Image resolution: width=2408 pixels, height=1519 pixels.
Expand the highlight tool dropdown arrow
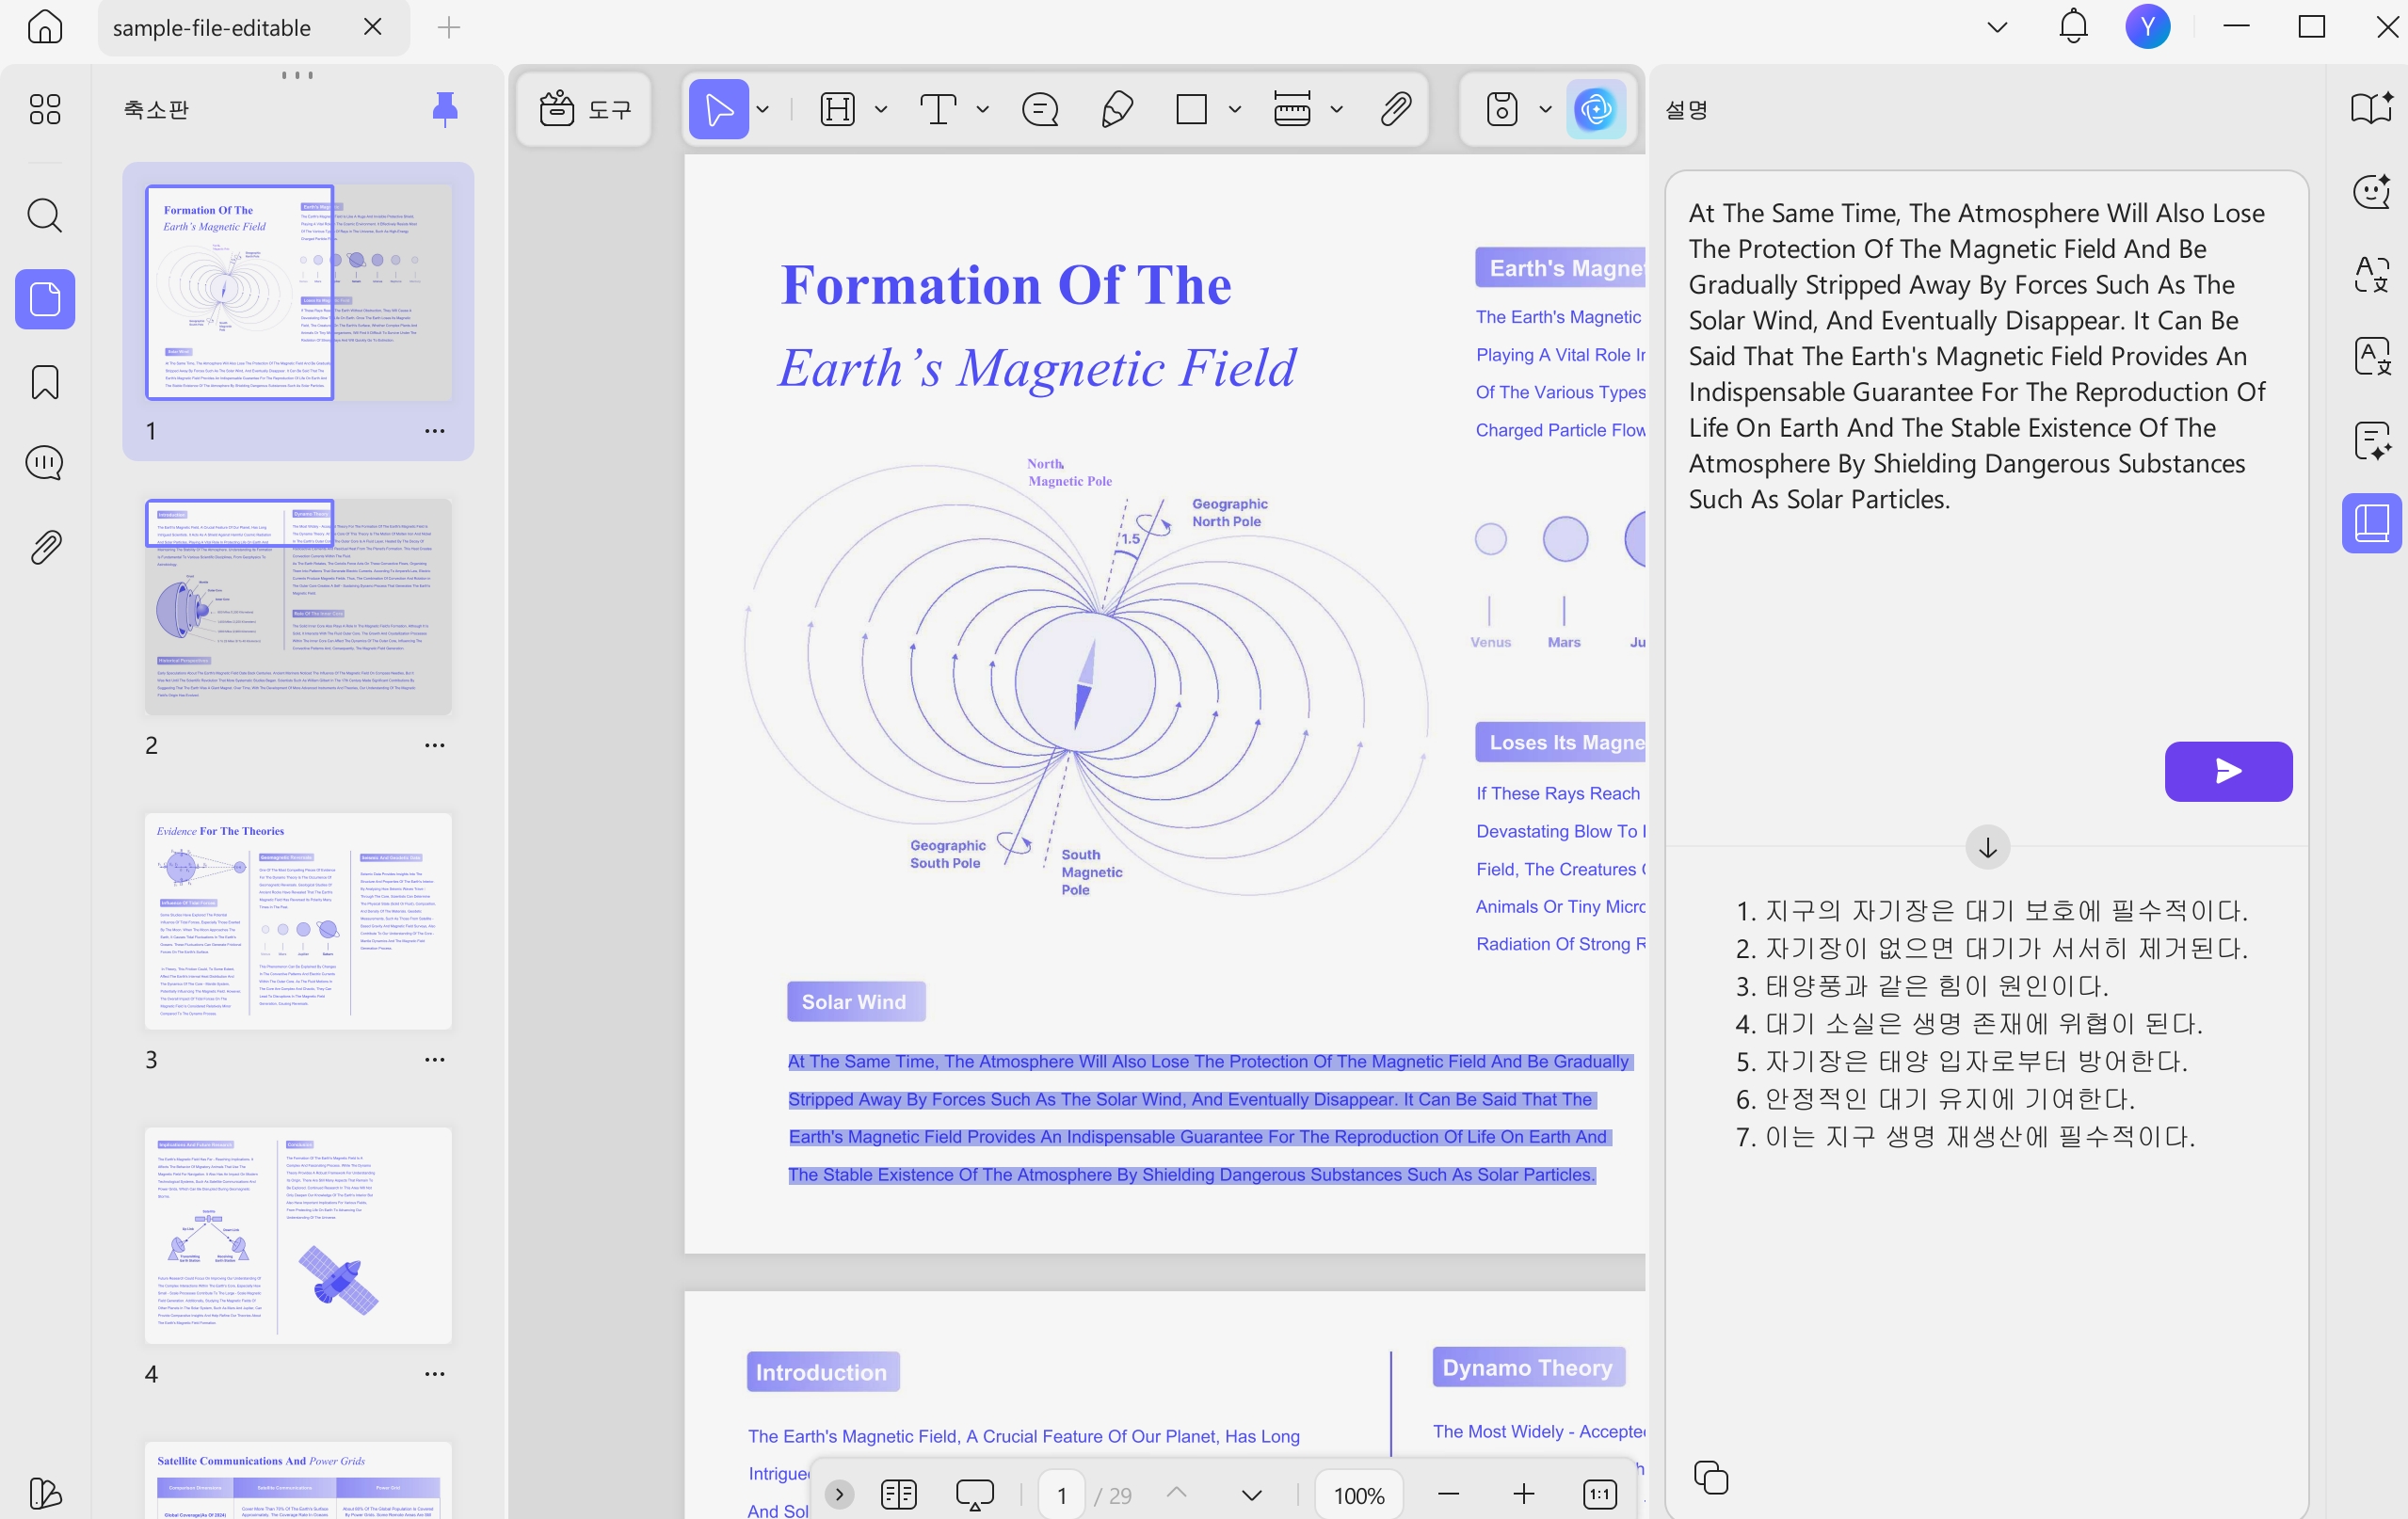click(x=880, y=109)
